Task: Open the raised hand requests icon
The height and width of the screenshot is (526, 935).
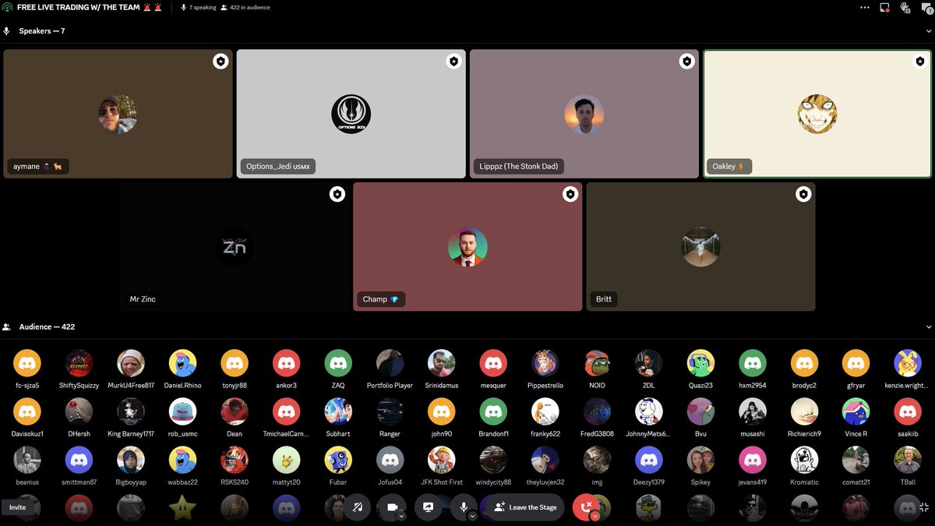Action: click(x=905, y=7)
